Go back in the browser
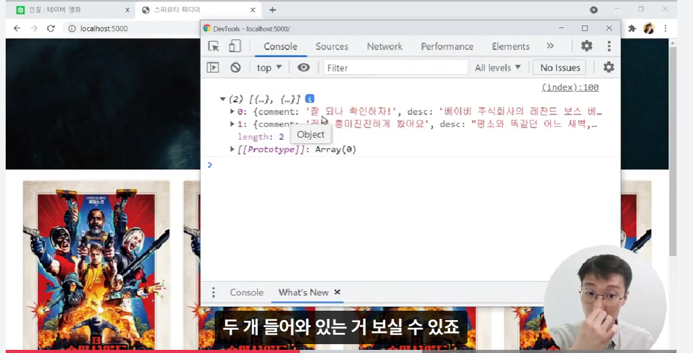 click(17, 28)
